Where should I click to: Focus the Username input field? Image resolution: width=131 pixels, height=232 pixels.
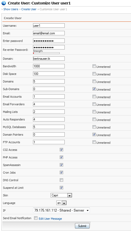[49, 25]
